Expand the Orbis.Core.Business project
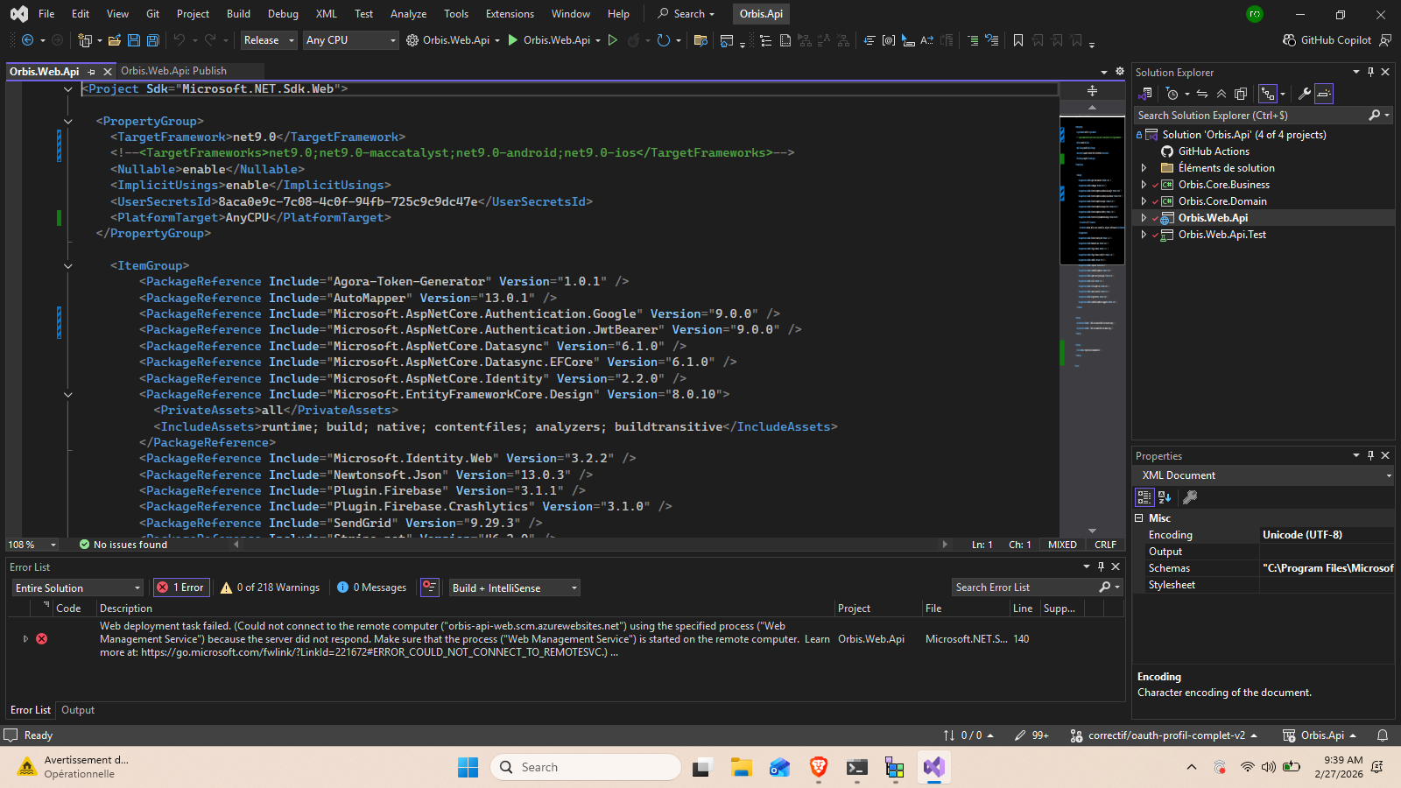1401x788 pixels. point(1144,184)
